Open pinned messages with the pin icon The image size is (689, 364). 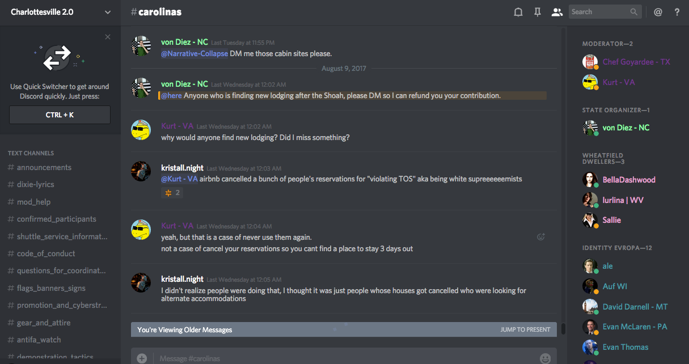pyautogui.click(x=538, y=12)
